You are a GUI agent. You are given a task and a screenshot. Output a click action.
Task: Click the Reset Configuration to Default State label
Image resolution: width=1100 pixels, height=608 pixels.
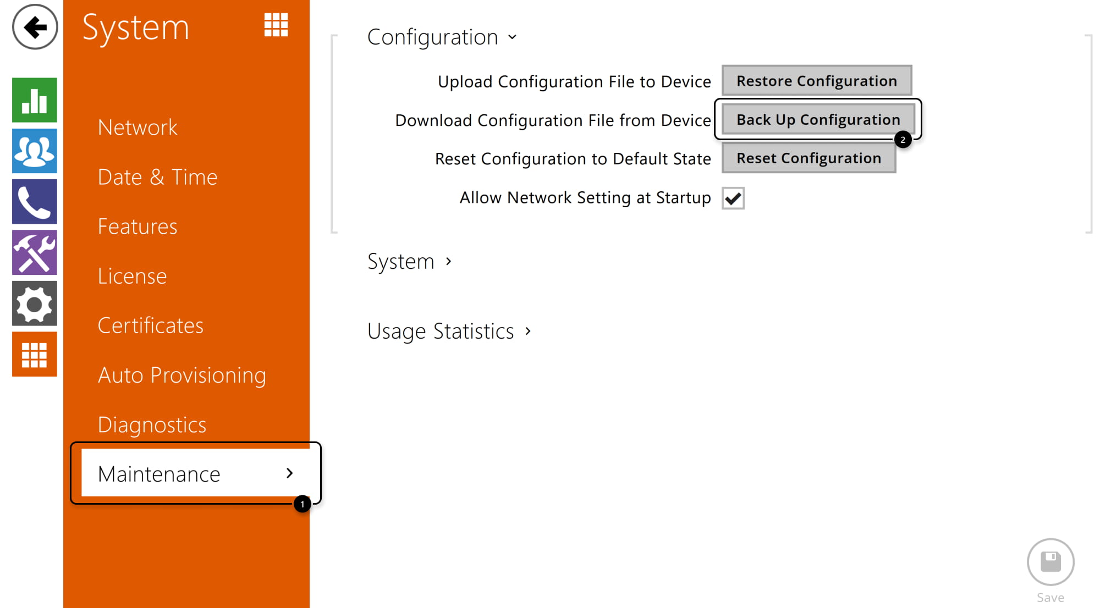click(573, 159)
